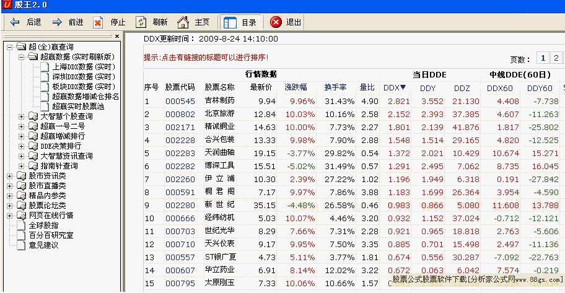
Task: Click the 上海DDX数据 document icon
Action: (45, 67)
